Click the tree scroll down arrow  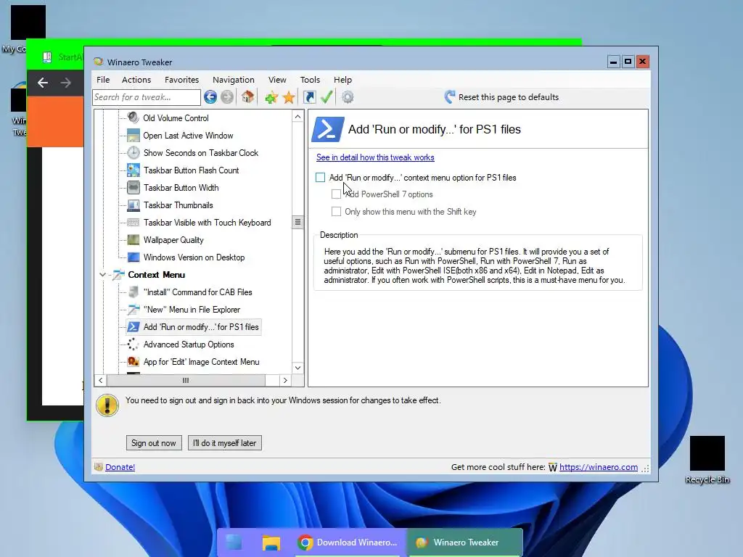[x=297, y=368]
